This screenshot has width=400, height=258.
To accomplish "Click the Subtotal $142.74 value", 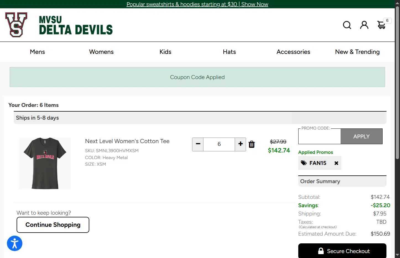I will pyautogui.click(x=380, y=197).
